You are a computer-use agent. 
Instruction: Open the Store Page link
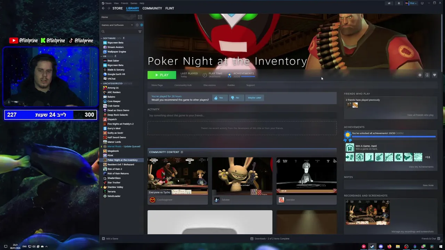(157, 85)
